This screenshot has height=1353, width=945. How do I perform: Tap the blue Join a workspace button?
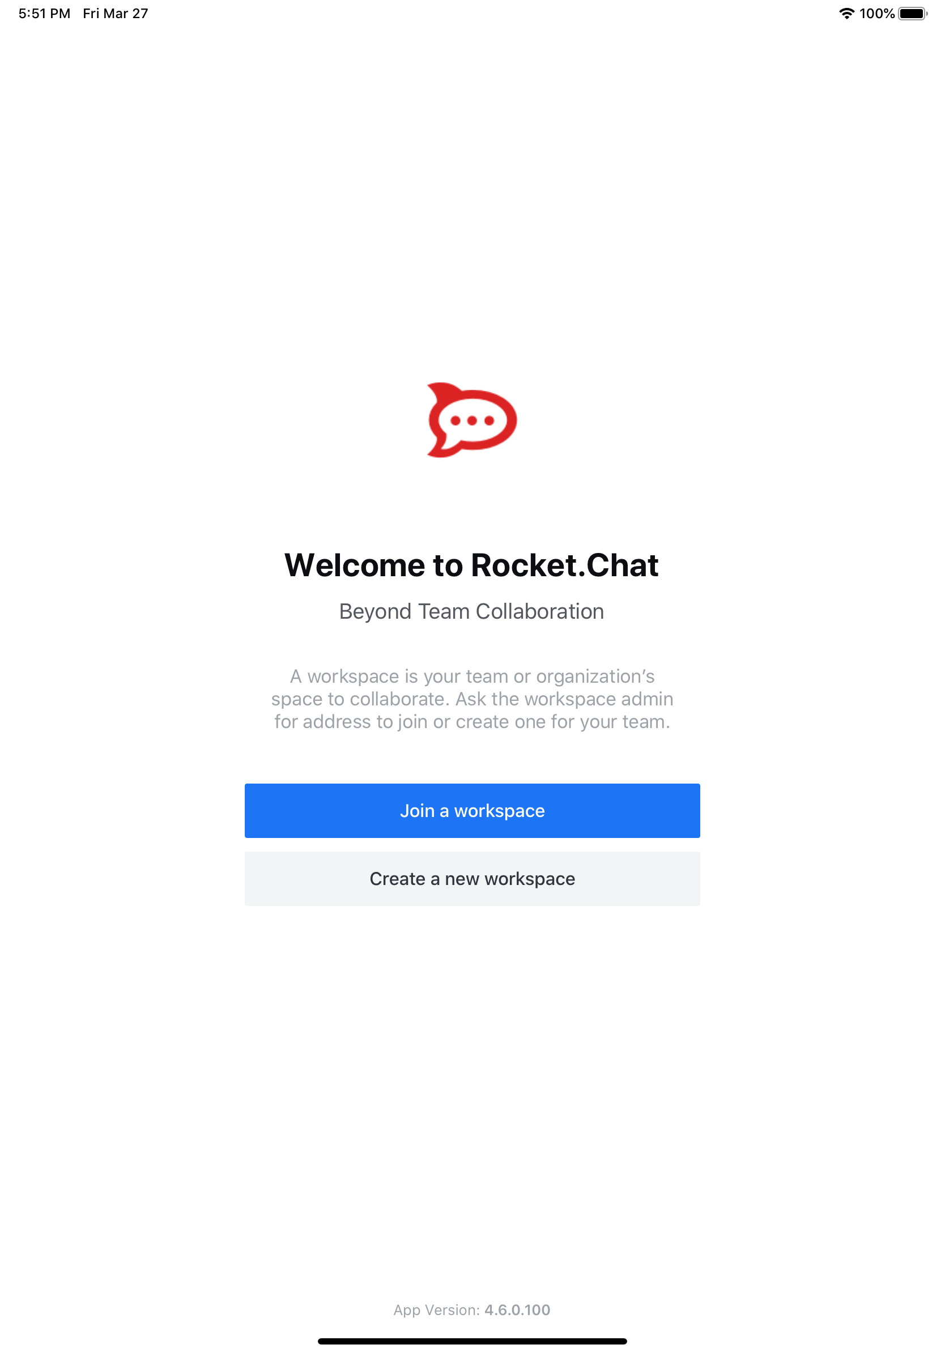(x=472, y=811)
